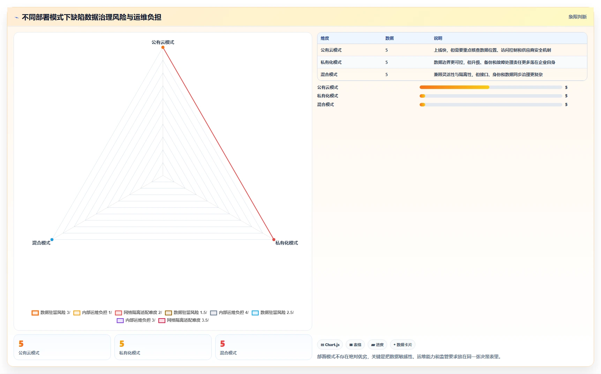The image size is (601, 374).
Task: Click the 5 value after the 私有化模式 progress bar
Action: point(566,96)
